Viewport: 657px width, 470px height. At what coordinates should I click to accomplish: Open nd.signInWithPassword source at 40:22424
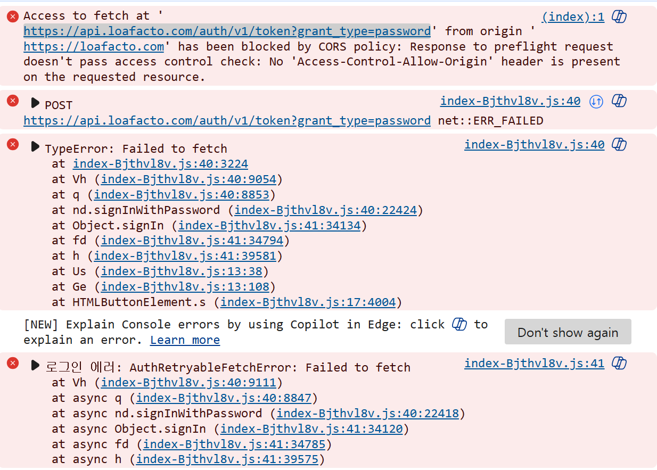pyautogui.click(x=325, y=210)
